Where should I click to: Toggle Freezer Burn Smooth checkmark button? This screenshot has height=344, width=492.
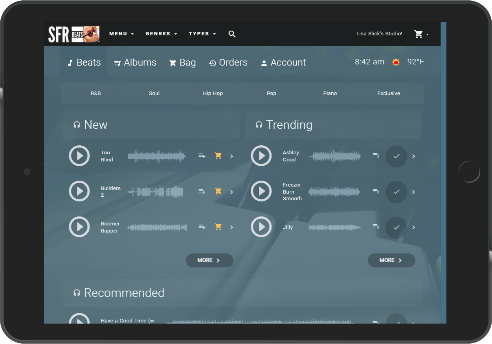coord(396,192)
